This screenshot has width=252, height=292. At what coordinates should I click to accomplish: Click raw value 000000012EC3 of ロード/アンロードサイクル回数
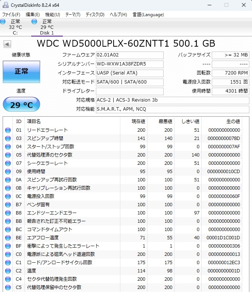(224, 263)
